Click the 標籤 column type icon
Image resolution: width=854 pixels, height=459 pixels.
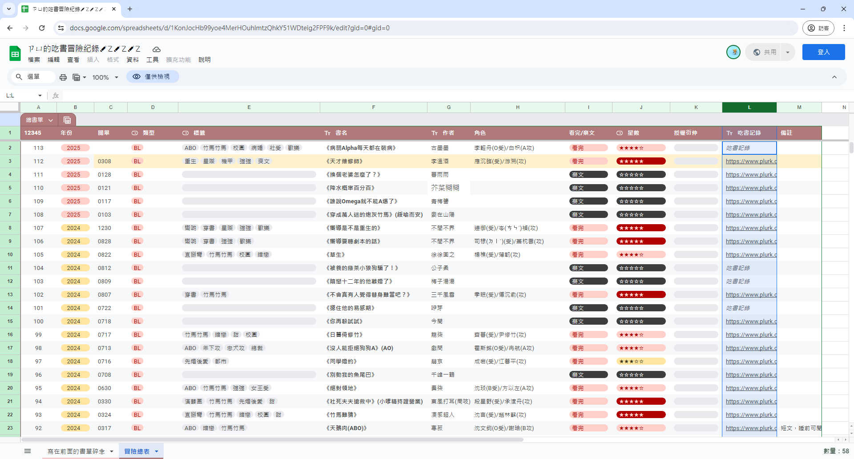tap(185, 133)
